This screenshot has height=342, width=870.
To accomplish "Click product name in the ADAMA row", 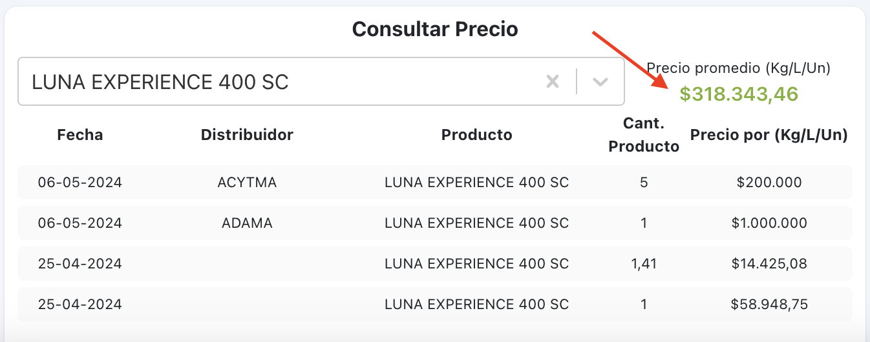I will pos(476,223).
